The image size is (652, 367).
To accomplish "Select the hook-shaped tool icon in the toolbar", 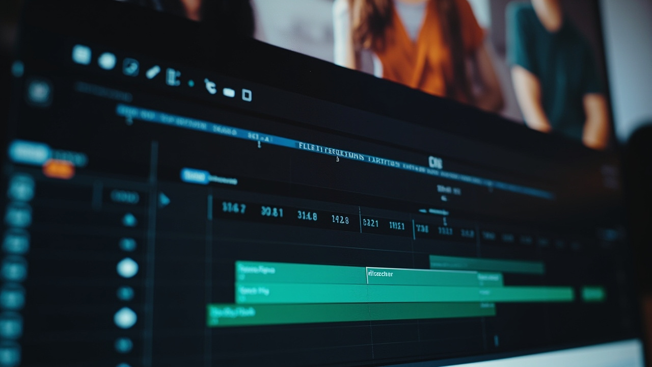I will 210,86.
